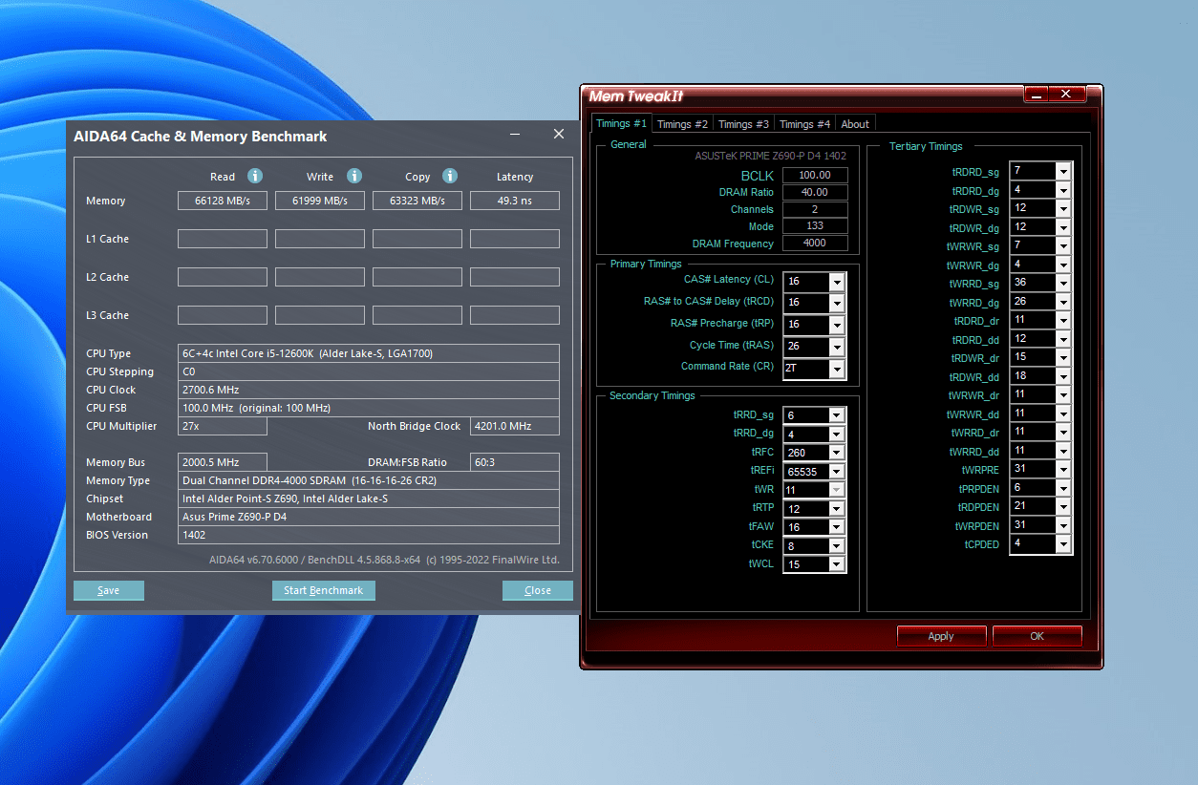Viewport: 1198px width, 785px height.
Task: Open tWRPRE dropdown
Action: pyautogui.click(x=1063, y=469)
